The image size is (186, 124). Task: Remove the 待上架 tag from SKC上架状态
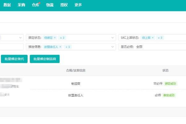pyautogui.click(x=153, y=38)
